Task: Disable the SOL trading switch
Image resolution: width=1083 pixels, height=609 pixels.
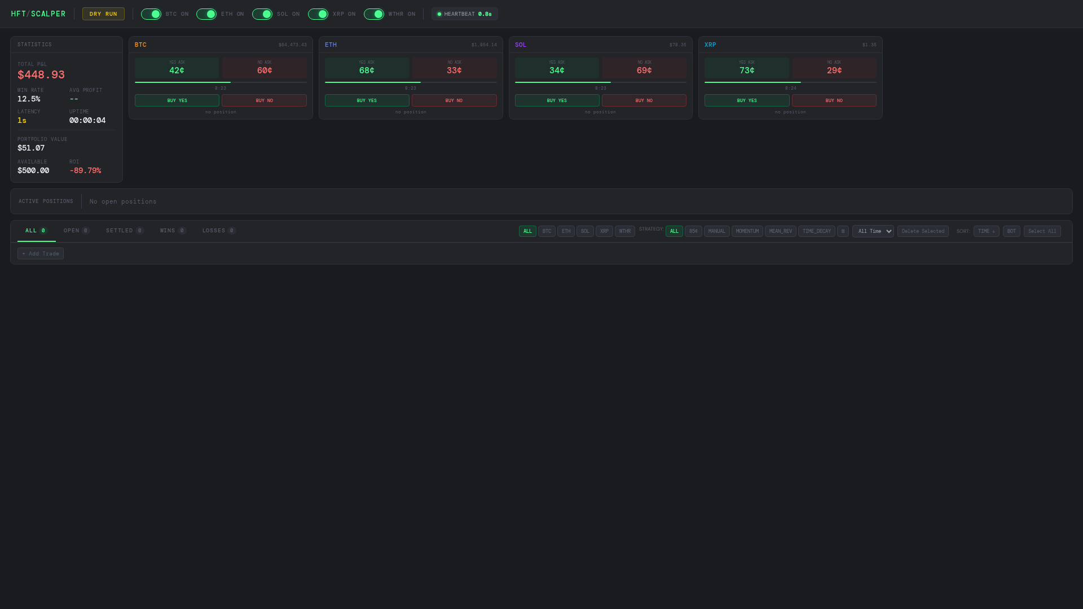Action: point(262,14)
